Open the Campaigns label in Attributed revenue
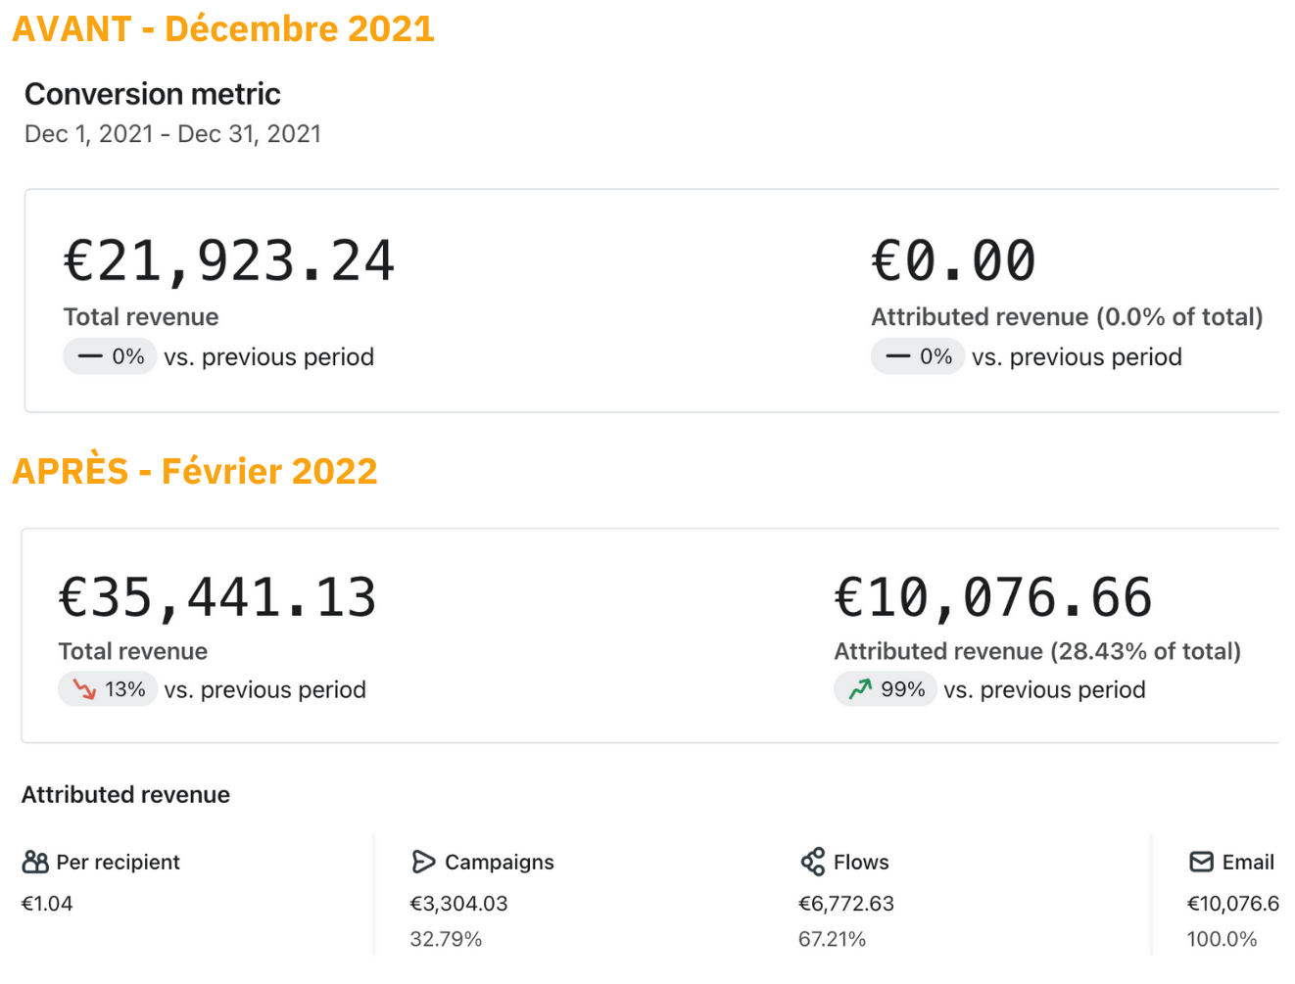 pyautogui.click(x=499, y=862)
